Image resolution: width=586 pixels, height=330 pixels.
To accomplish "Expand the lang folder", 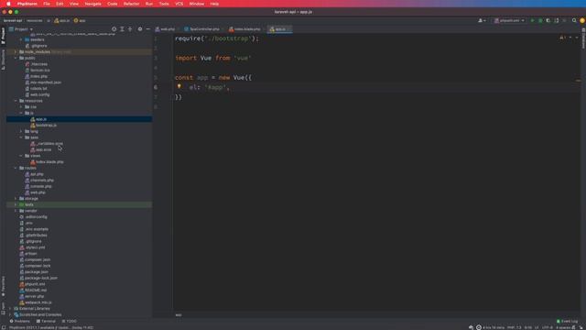I will point(21,131).
